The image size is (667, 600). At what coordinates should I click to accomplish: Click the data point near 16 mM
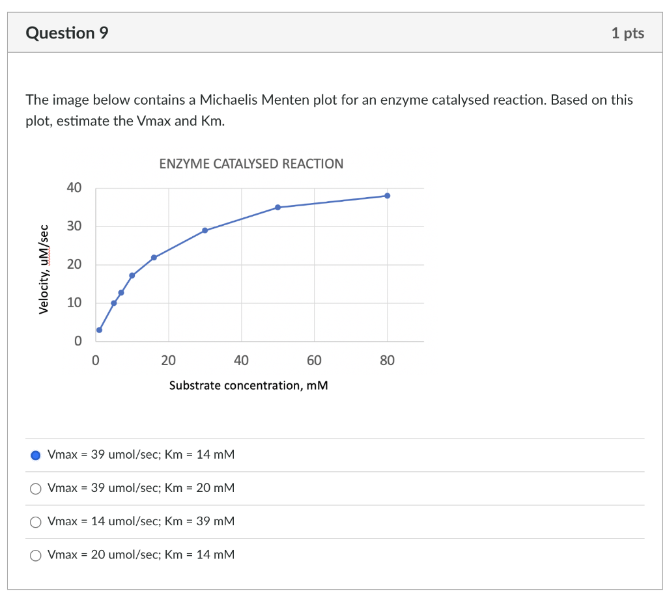click(x=154, y=256)
